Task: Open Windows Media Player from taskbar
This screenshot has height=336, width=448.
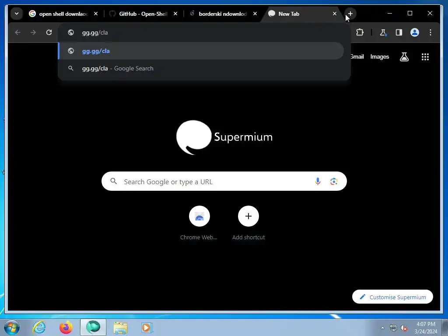Action: click(147, 327)
